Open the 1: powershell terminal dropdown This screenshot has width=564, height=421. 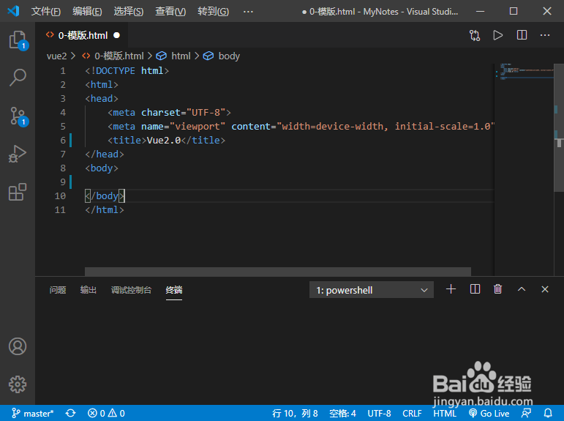(x=371, y=290)
